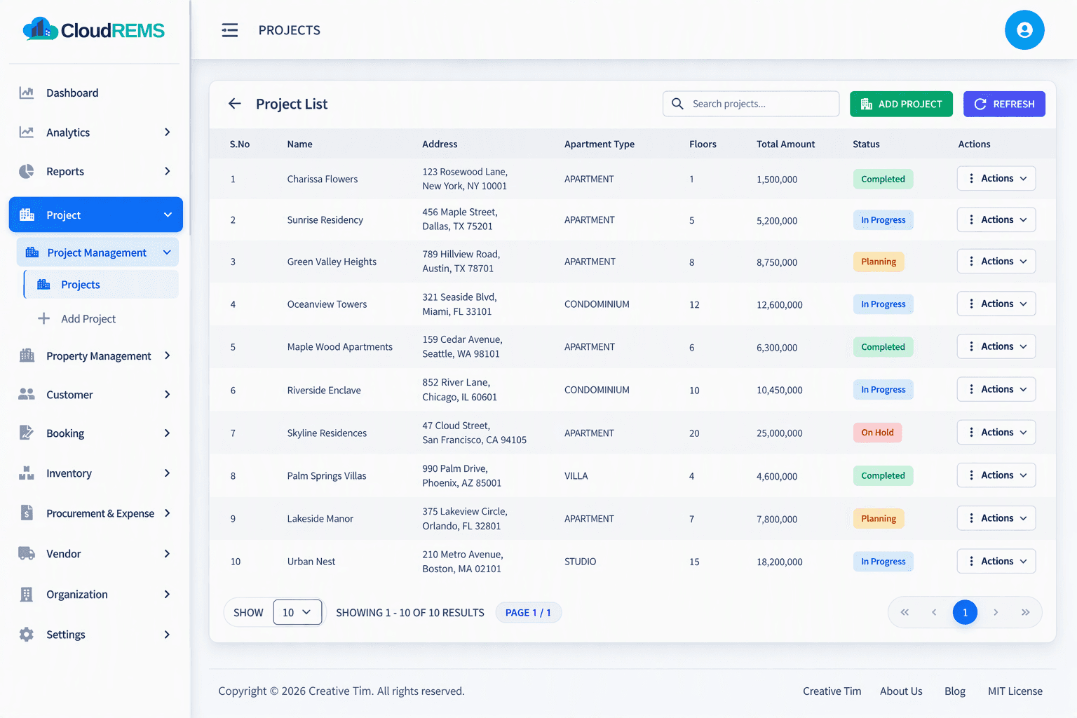The width and height of the screenshot is (1077, 718).
Task: Jump to the last page with double arrow
Action: point(1025,612)
